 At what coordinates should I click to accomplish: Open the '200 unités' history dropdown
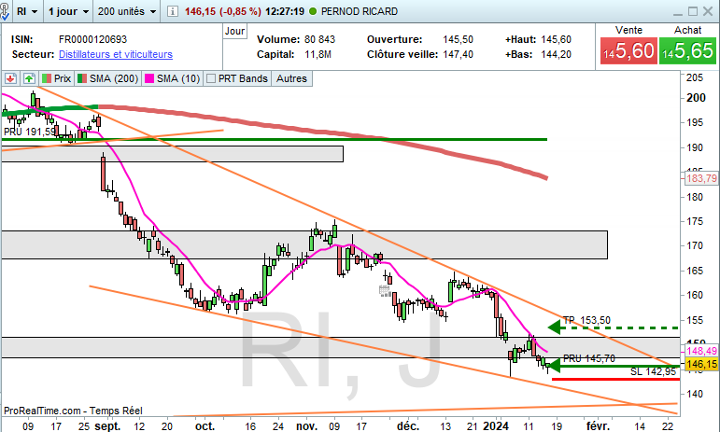[127, 11]
